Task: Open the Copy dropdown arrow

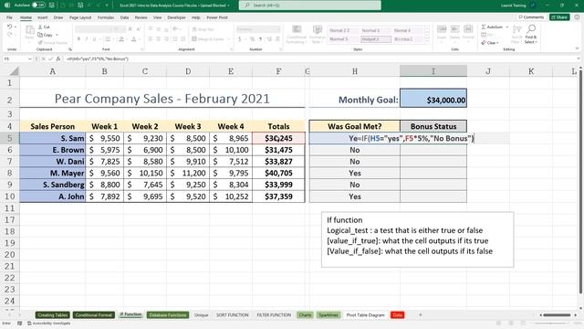Action: (57, 35)
